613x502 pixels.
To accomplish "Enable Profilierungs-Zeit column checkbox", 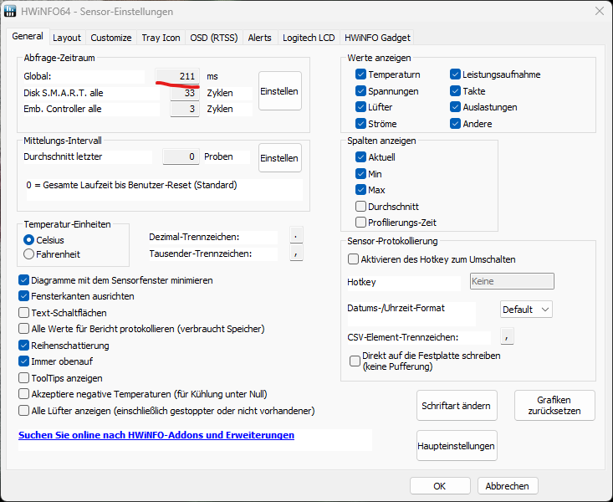I will pyautogui.click(x=360, y=223).
